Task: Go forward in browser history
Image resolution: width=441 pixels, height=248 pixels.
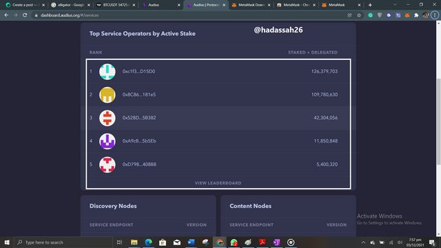Action: pos(15,15)
